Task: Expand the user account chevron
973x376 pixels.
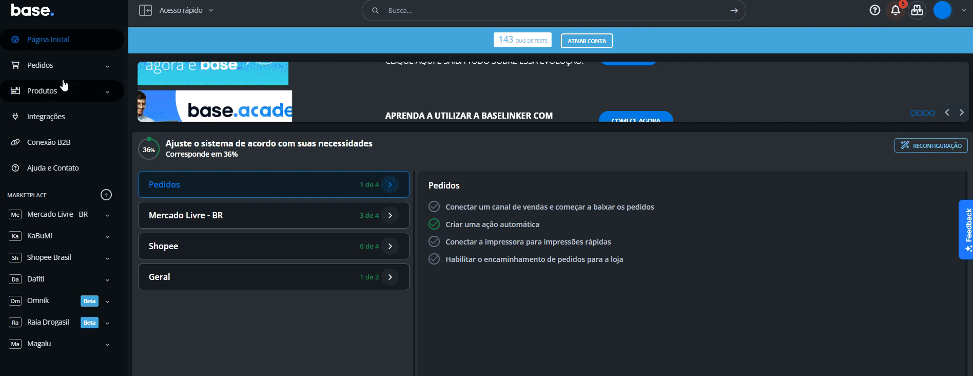Action: tap(963, 10)
